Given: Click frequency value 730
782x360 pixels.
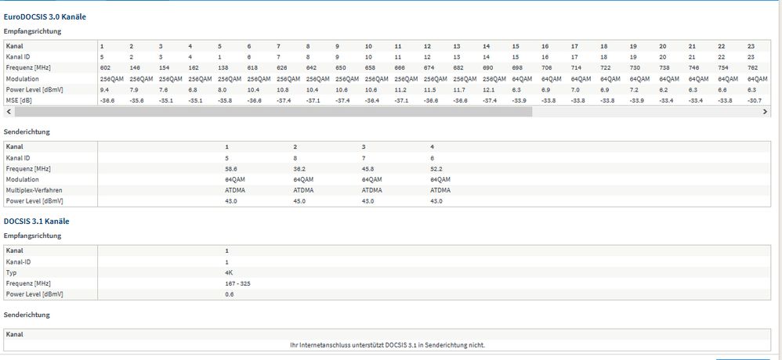Looking at the screenshot, I should [x=636, y=68].
